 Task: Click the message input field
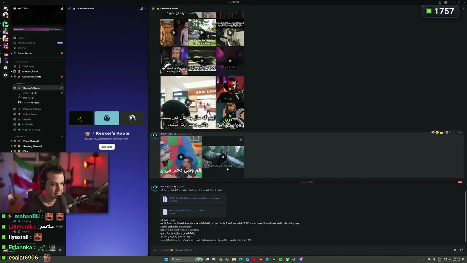pos(305,250)
